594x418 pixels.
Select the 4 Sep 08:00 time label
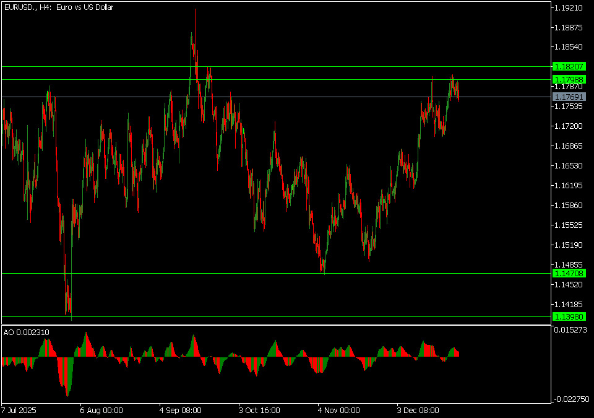[180, 410]
